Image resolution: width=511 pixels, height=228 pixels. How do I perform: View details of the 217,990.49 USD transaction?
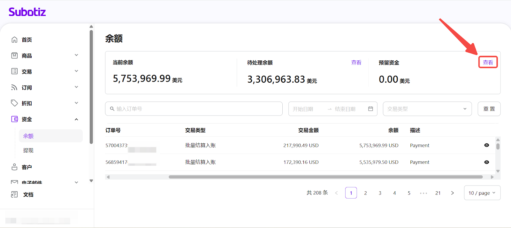coord(486,145)
